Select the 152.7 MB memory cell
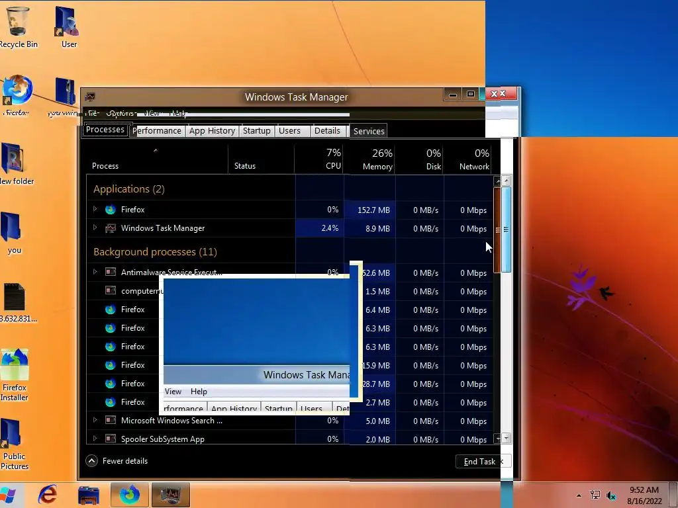 click(x=369, y=210)
